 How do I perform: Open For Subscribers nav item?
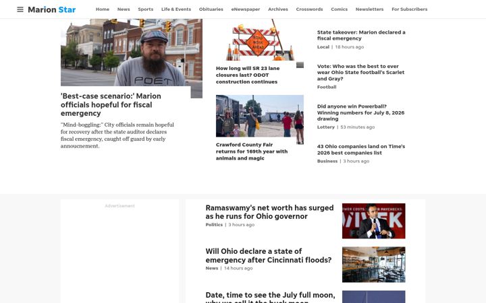(x=410, y=9)
